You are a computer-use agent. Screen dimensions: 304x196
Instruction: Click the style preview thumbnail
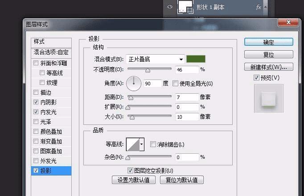tap(269, 98)
